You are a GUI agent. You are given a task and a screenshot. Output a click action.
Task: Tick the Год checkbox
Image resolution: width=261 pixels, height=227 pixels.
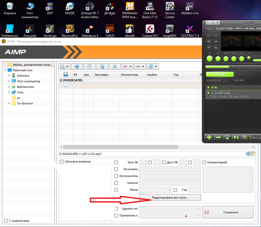[175, 190]
